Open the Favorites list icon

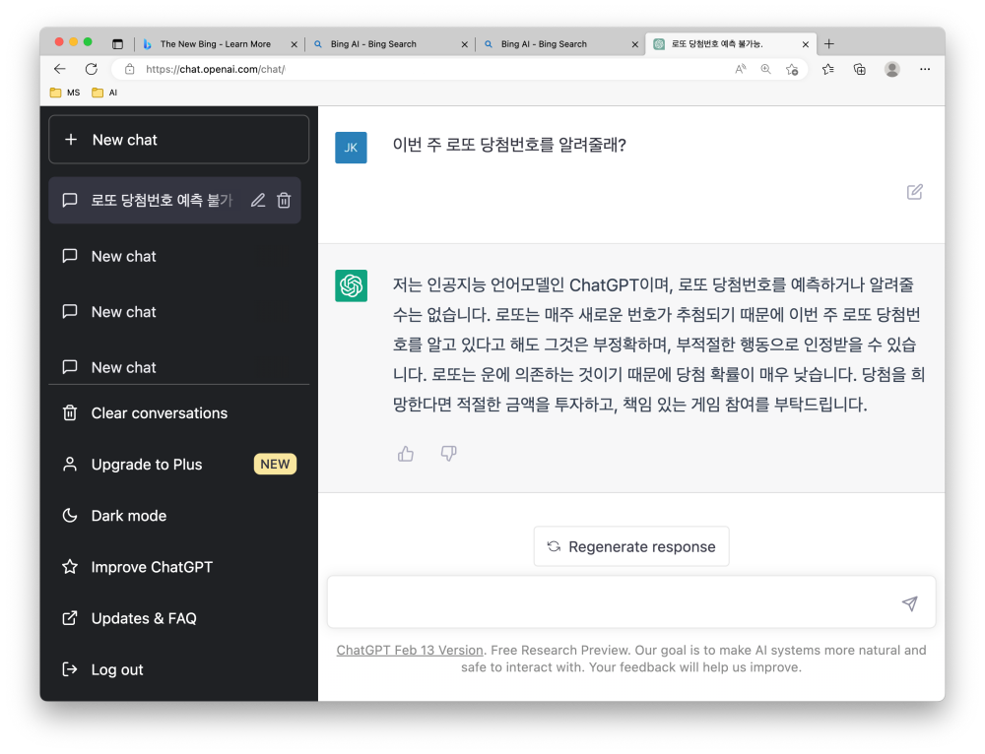pos(828,69)
